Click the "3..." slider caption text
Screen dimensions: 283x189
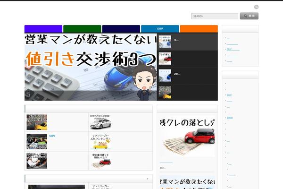click(x=176, y=40)
